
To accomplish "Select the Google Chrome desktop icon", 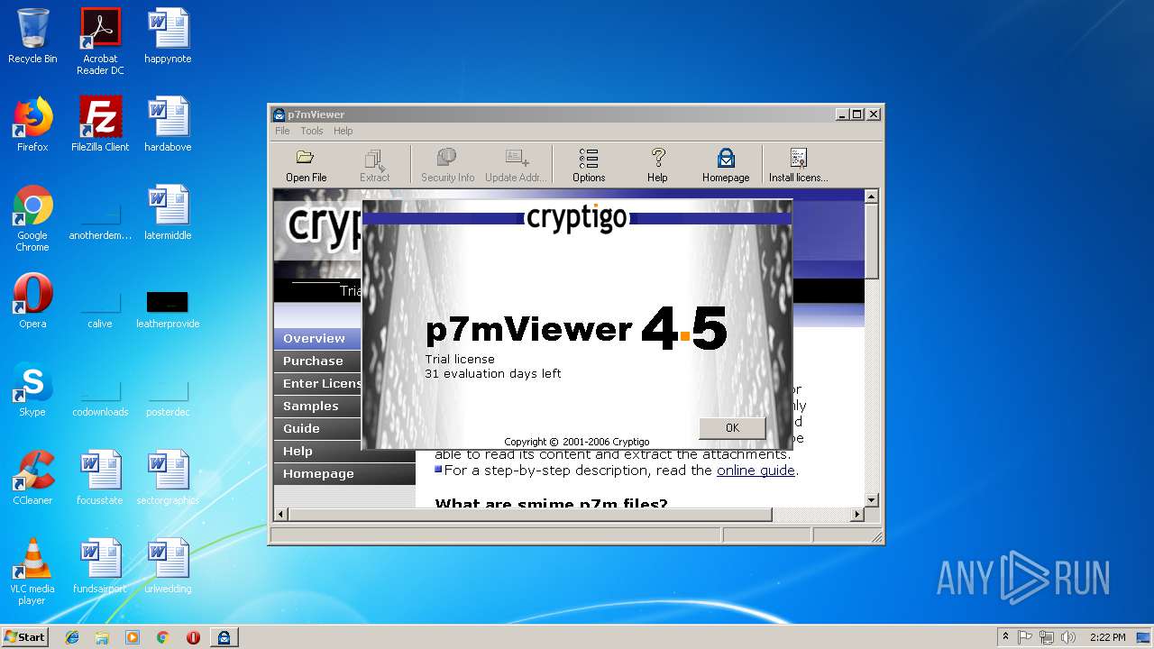I will 32,218.
